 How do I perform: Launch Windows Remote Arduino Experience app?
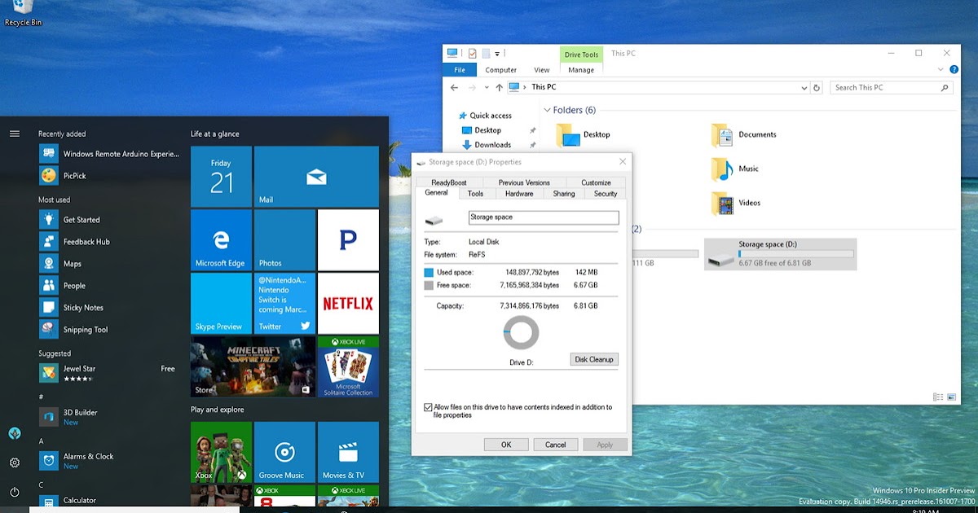pyautogui.click(x=111, y=153)
